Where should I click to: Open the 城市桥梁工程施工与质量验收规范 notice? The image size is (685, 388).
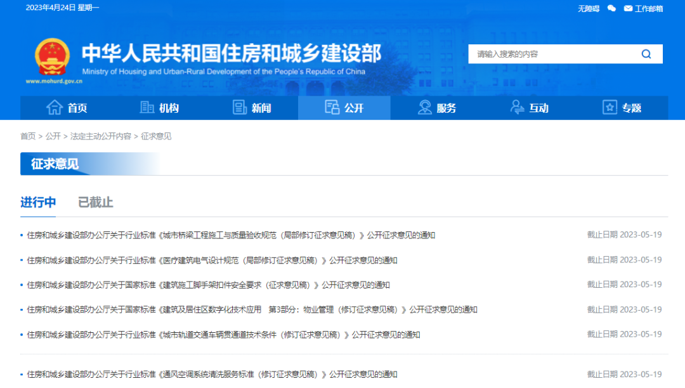point(232,235)
